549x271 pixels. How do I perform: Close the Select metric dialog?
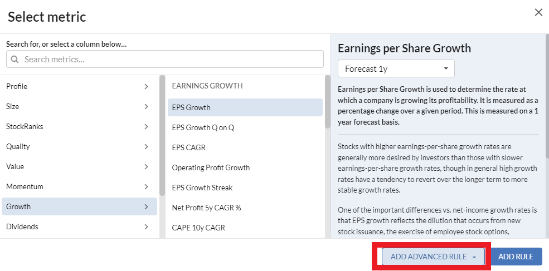(538, 13)
